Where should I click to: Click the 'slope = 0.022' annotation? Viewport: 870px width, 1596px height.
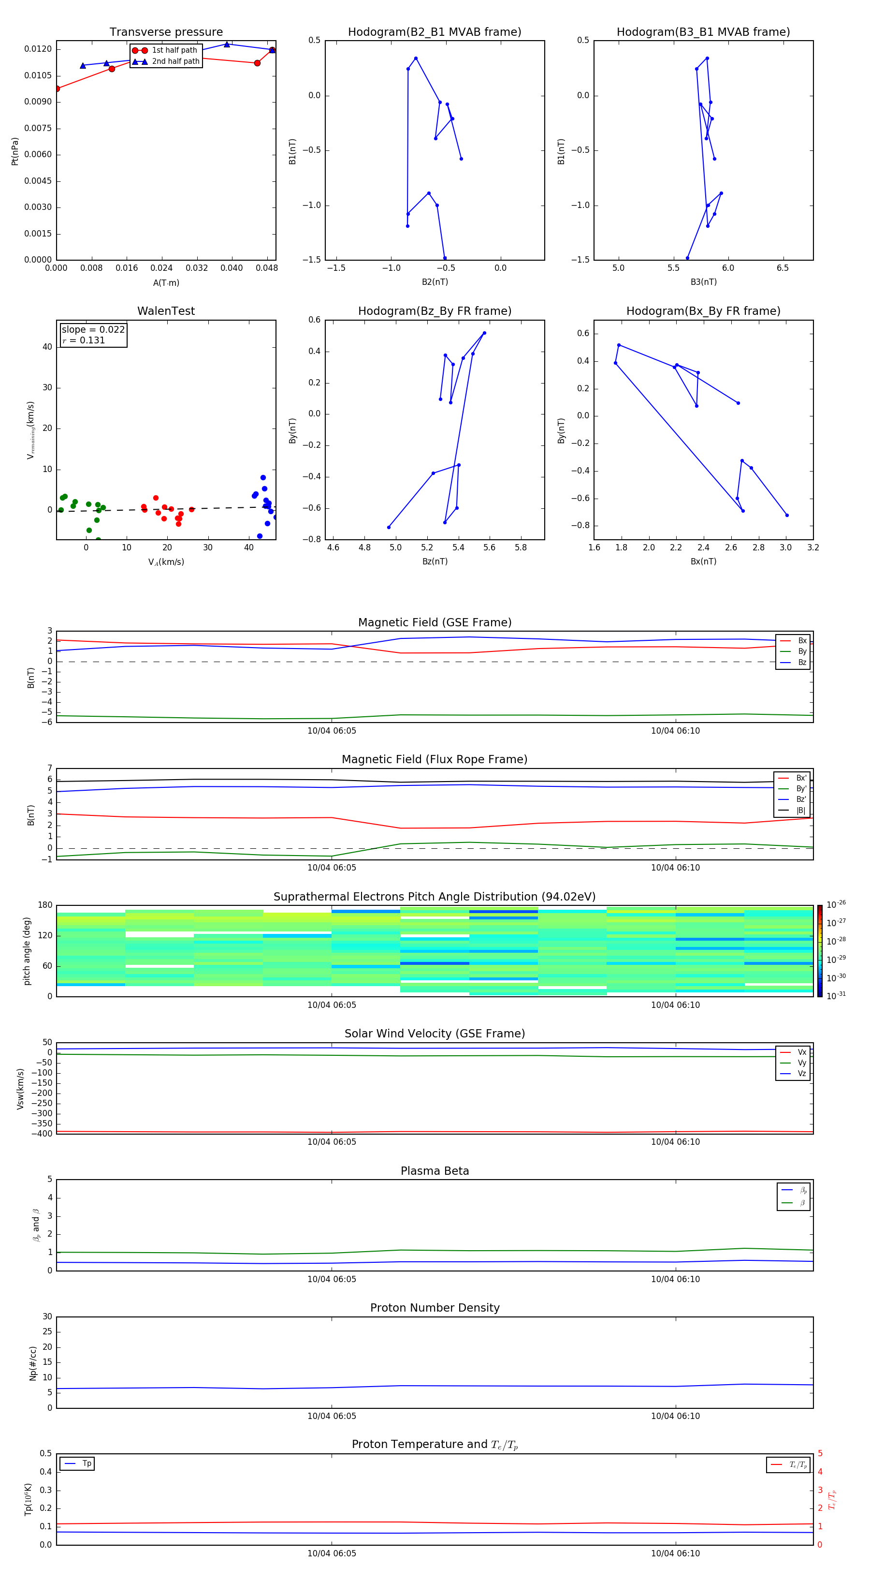click(93, 330)
